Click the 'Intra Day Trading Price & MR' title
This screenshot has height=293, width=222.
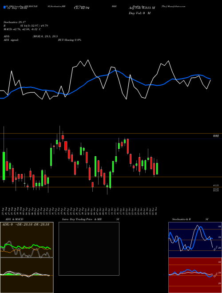click(x=82, y=219)
